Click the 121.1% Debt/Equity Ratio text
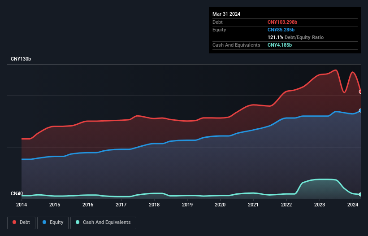 pyautogui.click(x=295, y=37)
